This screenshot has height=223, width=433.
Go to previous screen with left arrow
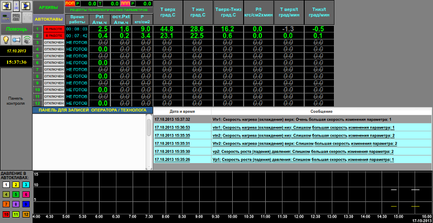[x=6, y=5]
